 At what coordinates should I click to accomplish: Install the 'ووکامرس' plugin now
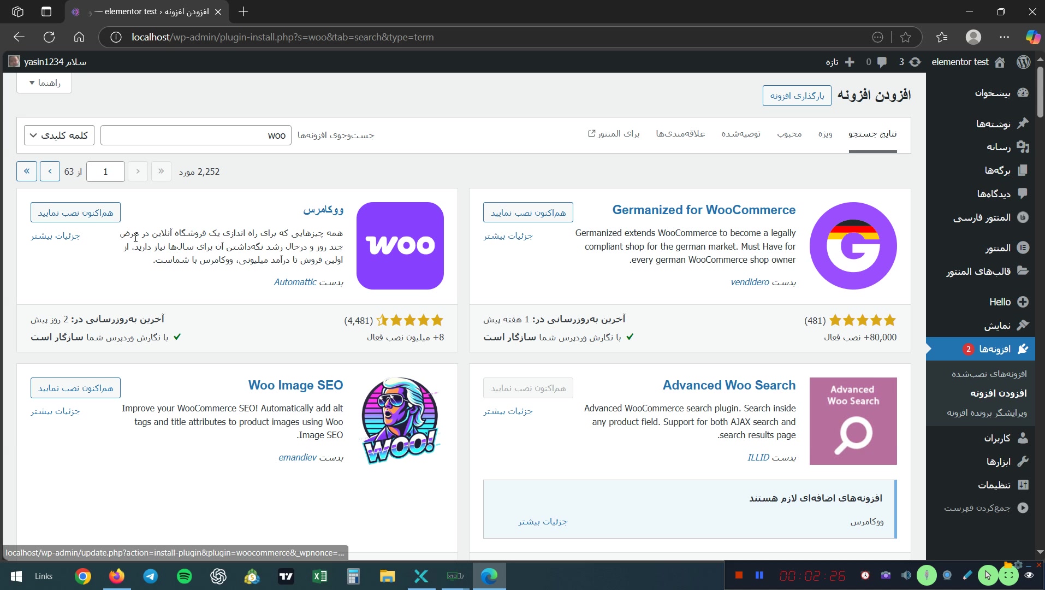click(x=75, y=213)
